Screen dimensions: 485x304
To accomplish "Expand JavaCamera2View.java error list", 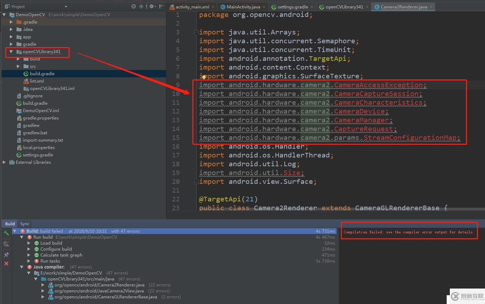I will [43, 291].
